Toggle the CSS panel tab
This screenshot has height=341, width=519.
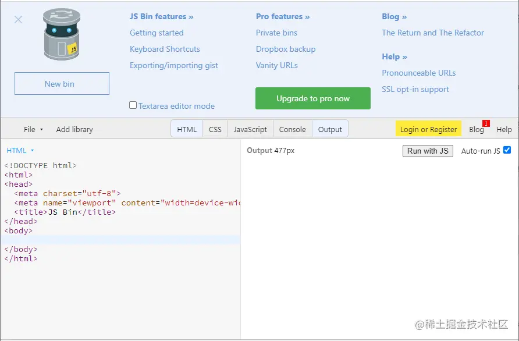[215, 129]
